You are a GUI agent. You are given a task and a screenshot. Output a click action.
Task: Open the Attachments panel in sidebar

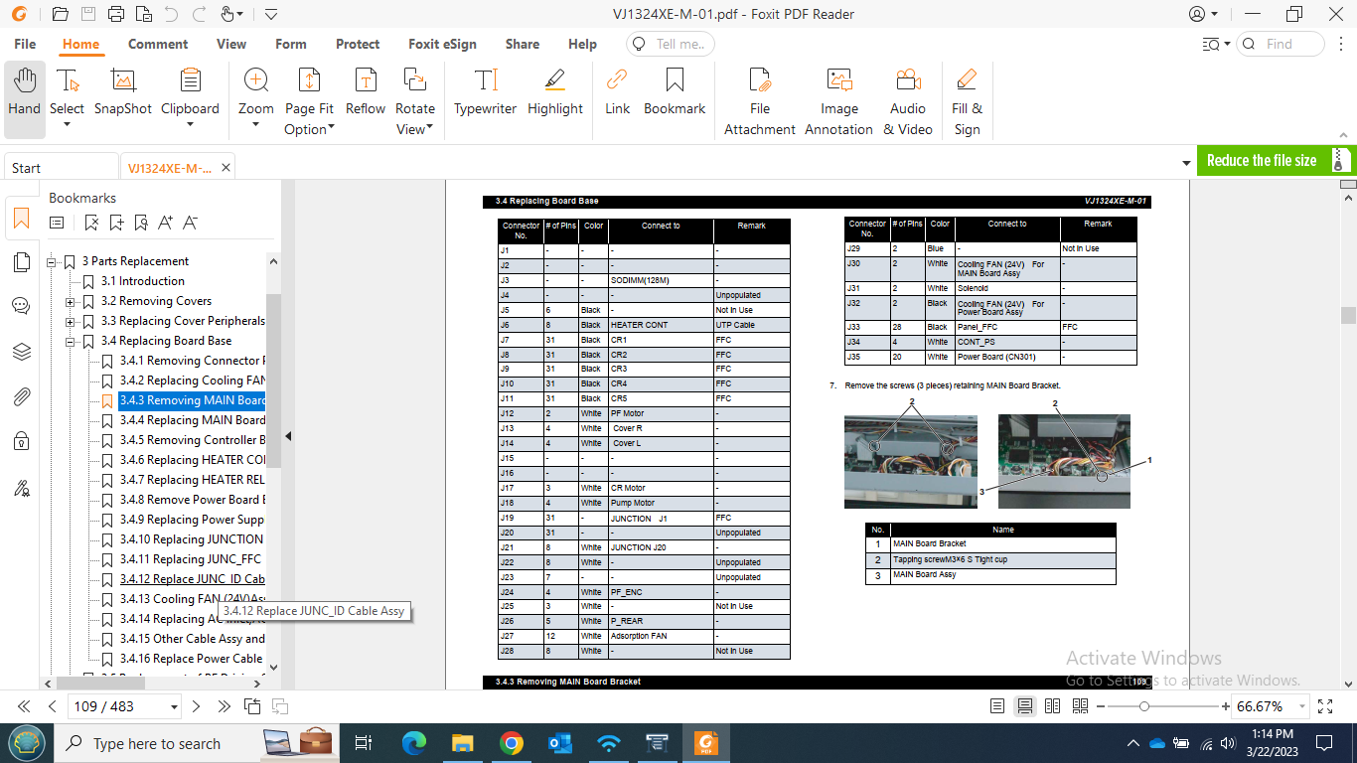22,397
